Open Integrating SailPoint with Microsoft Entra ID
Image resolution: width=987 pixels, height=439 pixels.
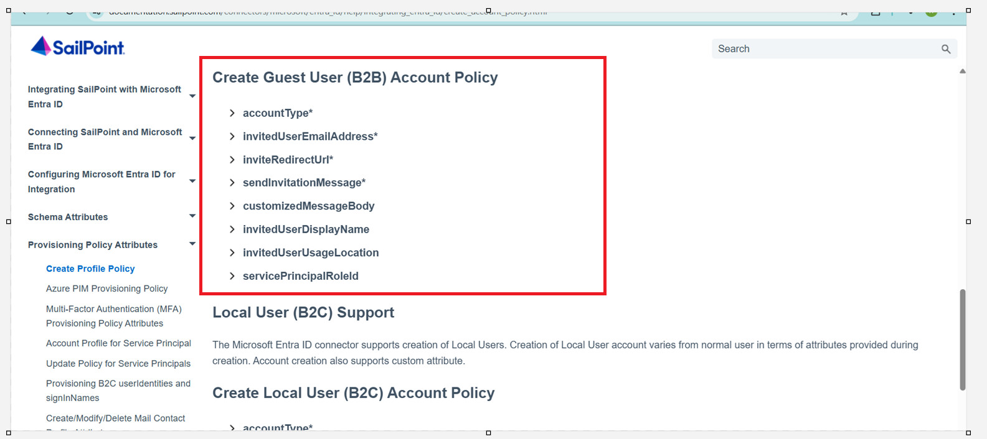105,97
